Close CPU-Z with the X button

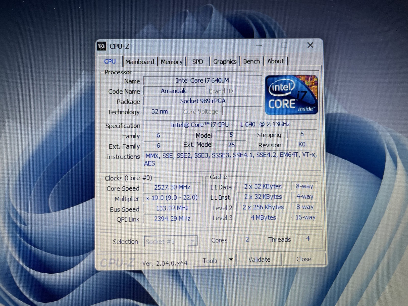point(310,45)
